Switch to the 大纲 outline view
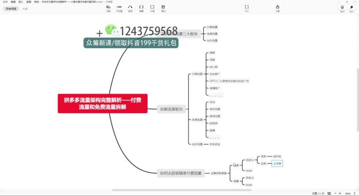The image size is (359, 196). click(25, 9)
